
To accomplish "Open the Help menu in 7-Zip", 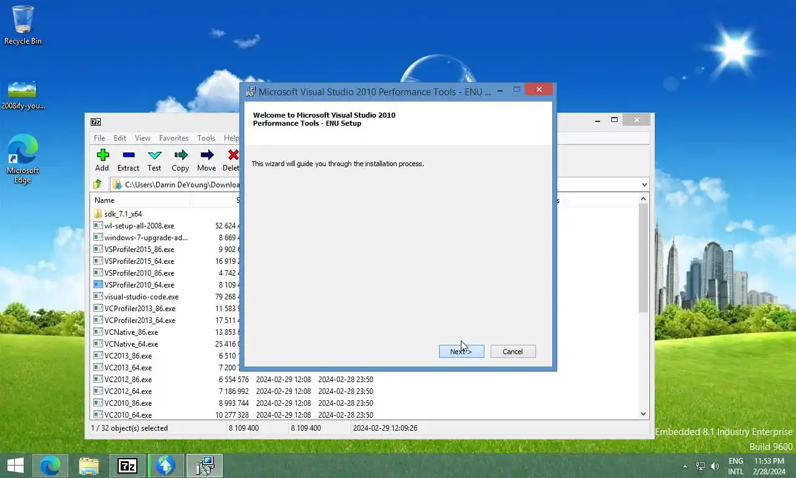I will pos(231,138).
